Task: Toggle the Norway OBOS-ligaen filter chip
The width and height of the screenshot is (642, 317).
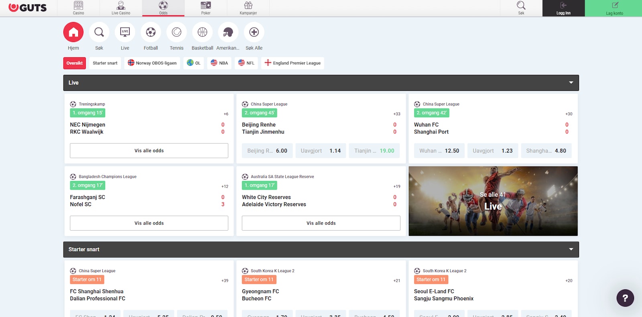Action: coord(152,63)
